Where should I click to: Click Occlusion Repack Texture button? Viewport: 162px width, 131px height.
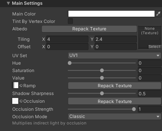point(114,101)
